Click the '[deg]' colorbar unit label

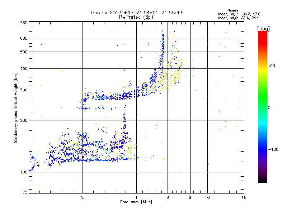click(263, 29)
